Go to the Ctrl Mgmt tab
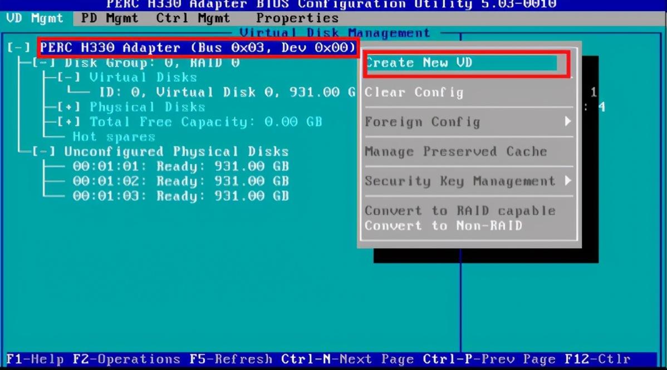 tap(193, 18)
